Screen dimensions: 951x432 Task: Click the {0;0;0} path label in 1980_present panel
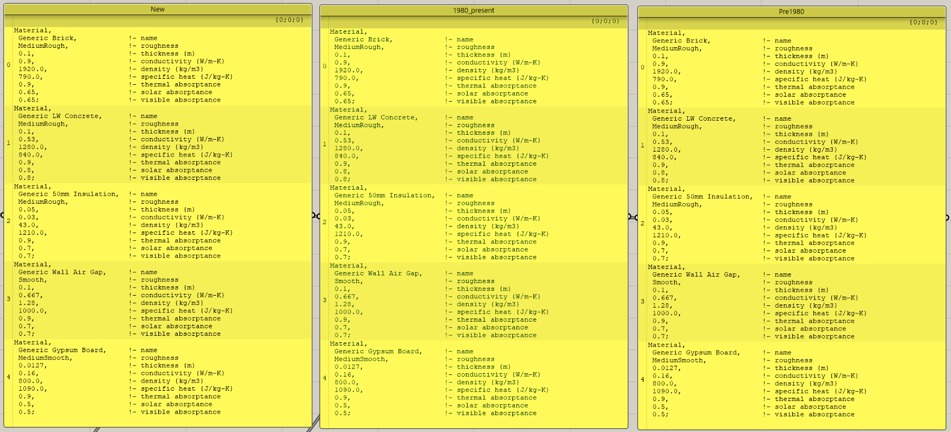point(605,21)
